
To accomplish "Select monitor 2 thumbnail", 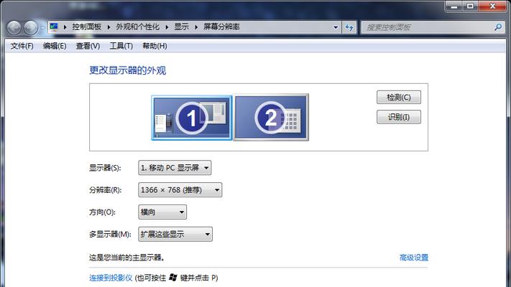I will point(271,118).
